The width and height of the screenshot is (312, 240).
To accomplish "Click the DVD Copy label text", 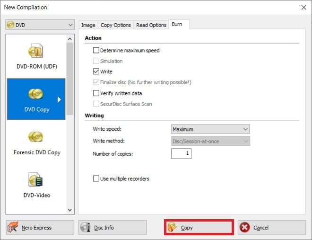I will [37, 109].
